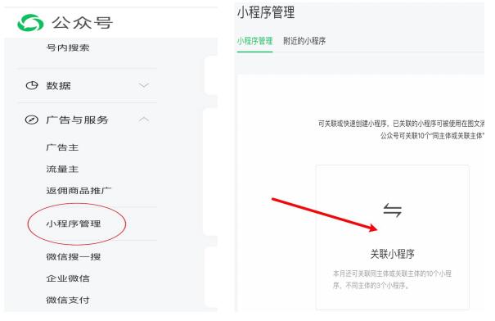This screenshot has height=321, width=495.
Task: Click the 广告与服务 menu label
Action: tap(77, 120)
